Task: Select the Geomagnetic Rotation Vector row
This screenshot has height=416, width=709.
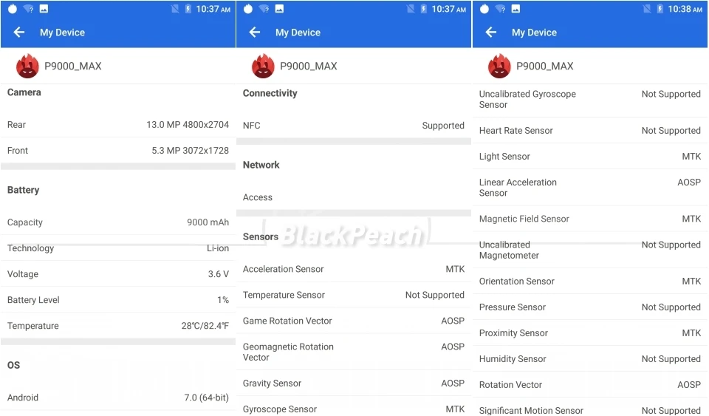Action: click(354, 352)
